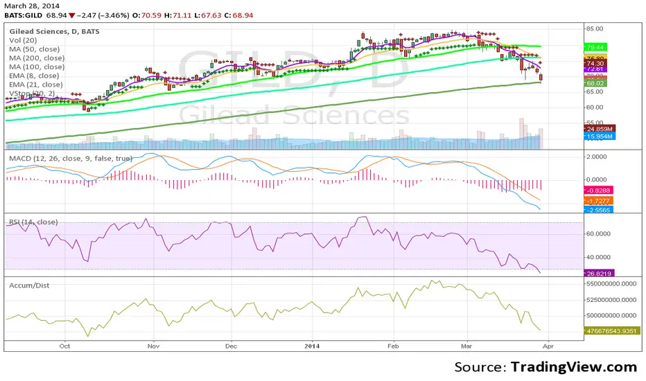Open the Accum/Dist indicator legend

[x=29, y=285]
